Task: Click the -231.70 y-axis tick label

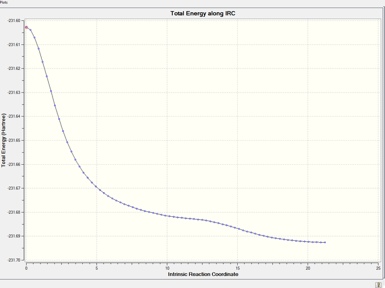Action: tap(14, 260)
